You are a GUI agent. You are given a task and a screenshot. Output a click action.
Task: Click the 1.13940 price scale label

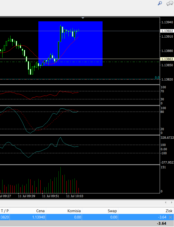(167, 22)
